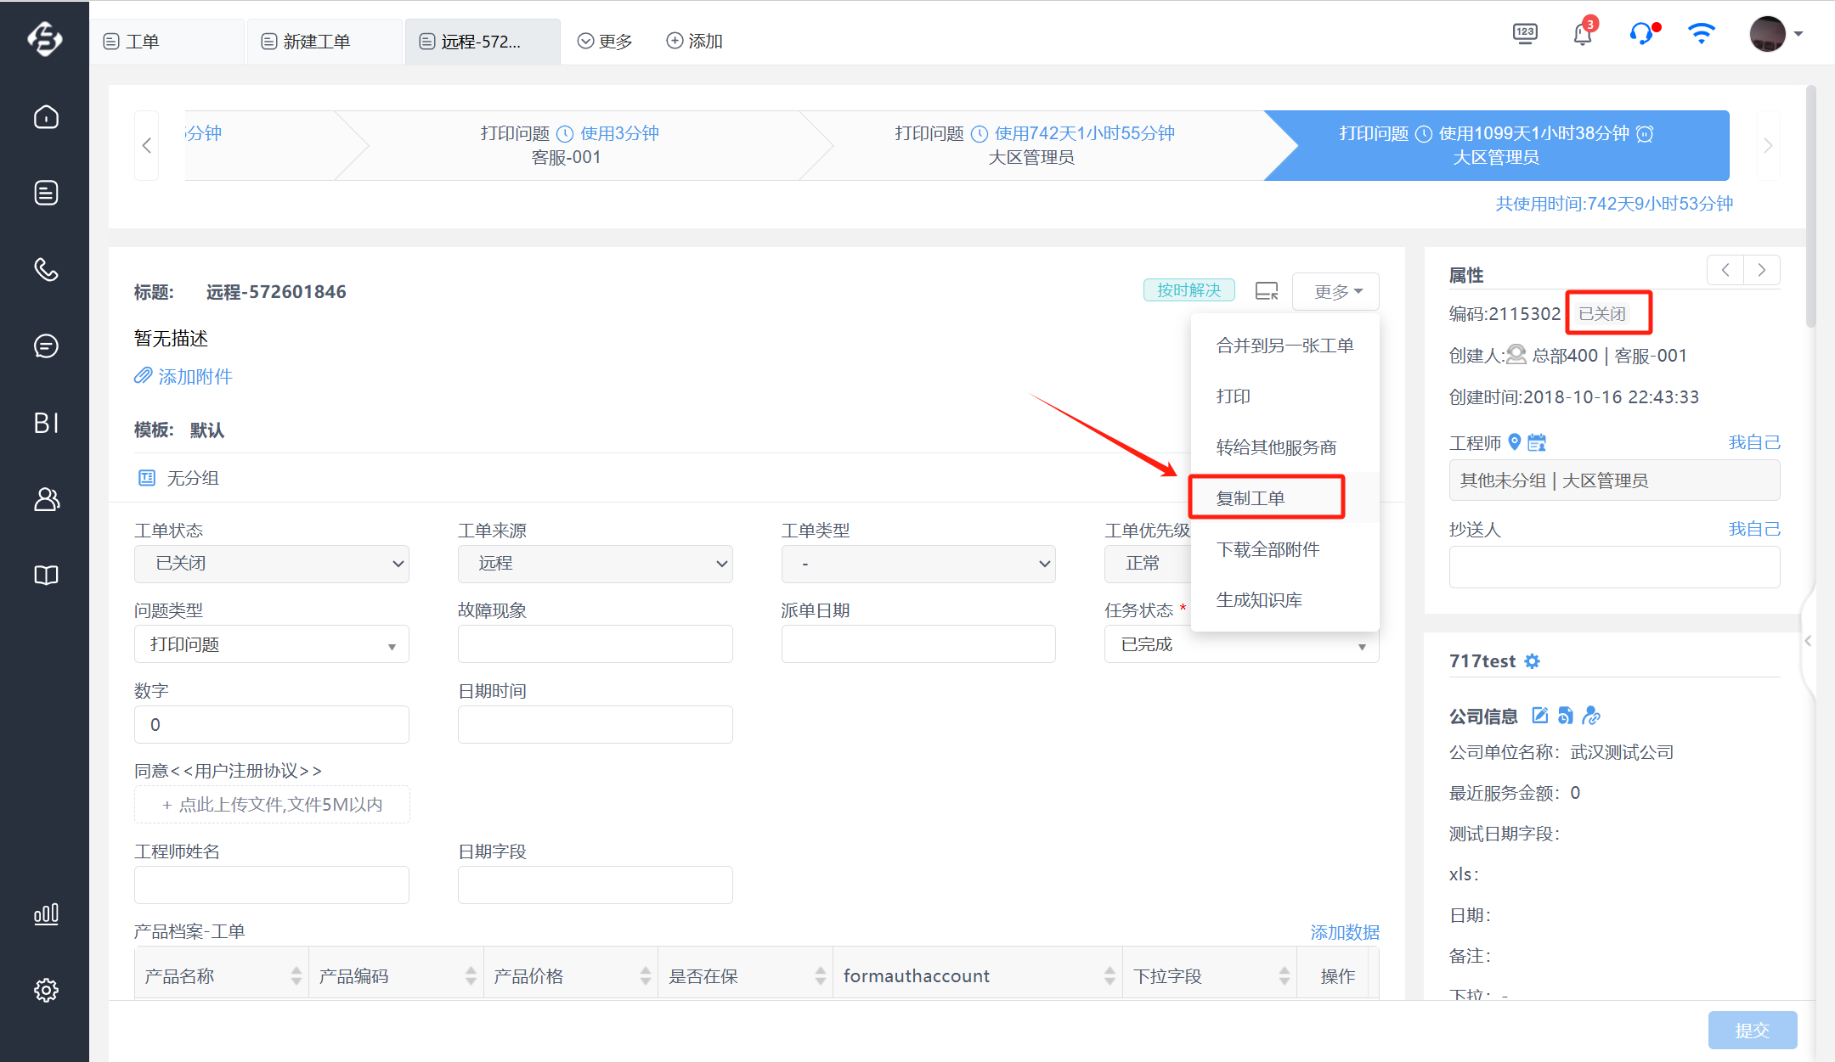Click the edit icon beside 公司信息
1835x1062 pixels.
coord(1539,716)
